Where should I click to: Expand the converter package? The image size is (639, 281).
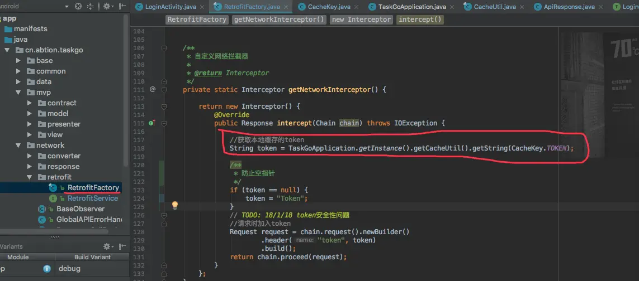pos(29,156)
